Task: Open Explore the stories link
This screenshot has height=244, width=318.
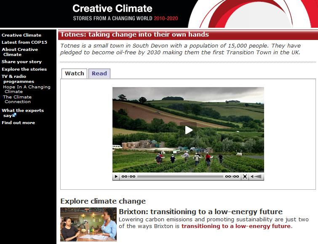Action: click(x=24, y=69)
